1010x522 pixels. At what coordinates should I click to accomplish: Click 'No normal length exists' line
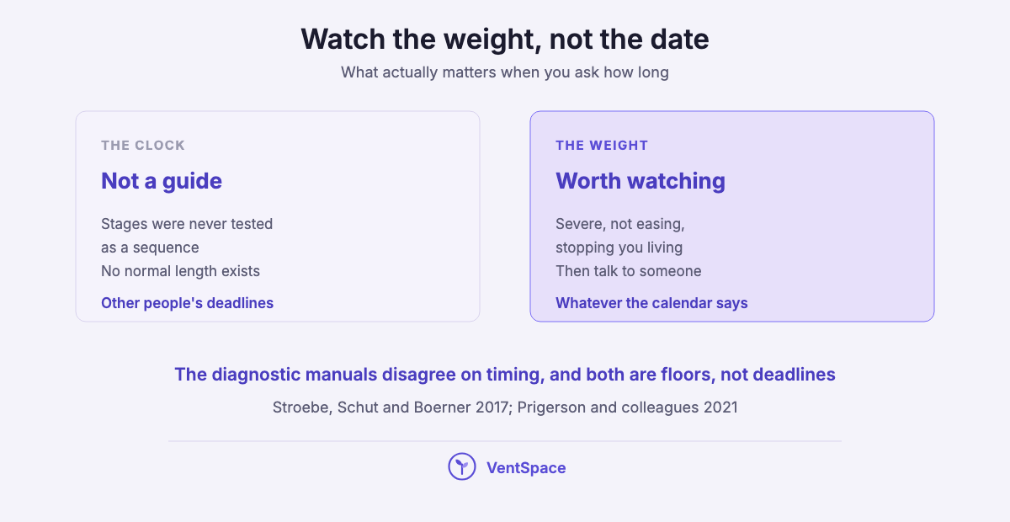click(x=180, y=271)
